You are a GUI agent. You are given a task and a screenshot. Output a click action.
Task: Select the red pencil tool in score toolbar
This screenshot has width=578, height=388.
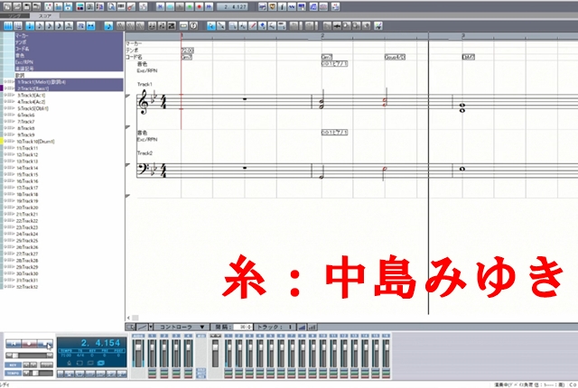(253, 26)
